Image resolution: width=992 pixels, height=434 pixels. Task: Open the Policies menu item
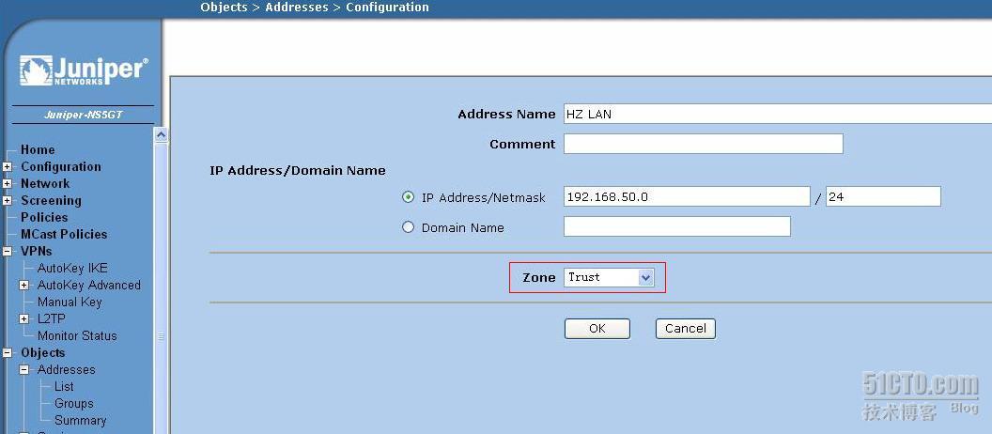click(x=43, y=217)
